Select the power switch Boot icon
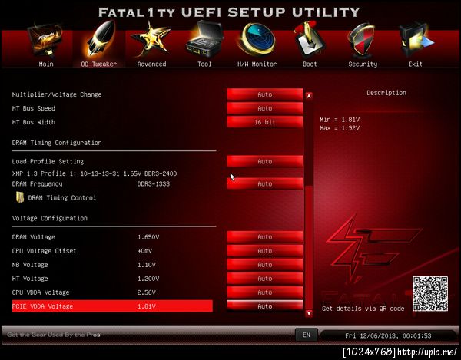This screenshot has width=461, height=360. coord(308,40)
